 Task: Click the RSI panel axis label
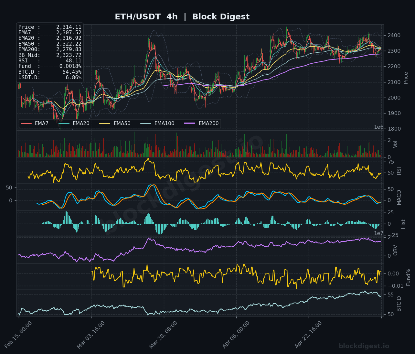(399, 171)
